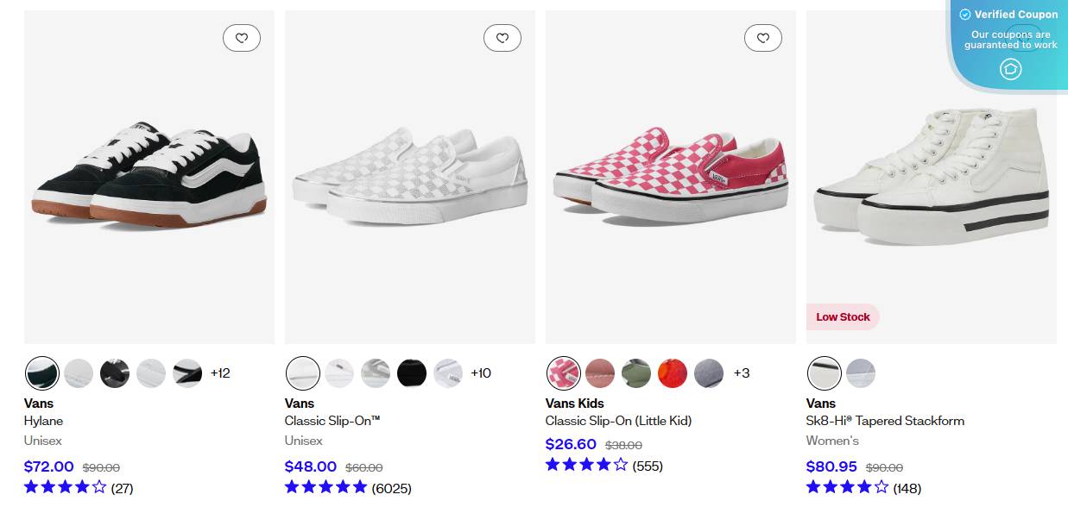Click the Sk8-Hi Tapered Stackform title

coord(884,421)
